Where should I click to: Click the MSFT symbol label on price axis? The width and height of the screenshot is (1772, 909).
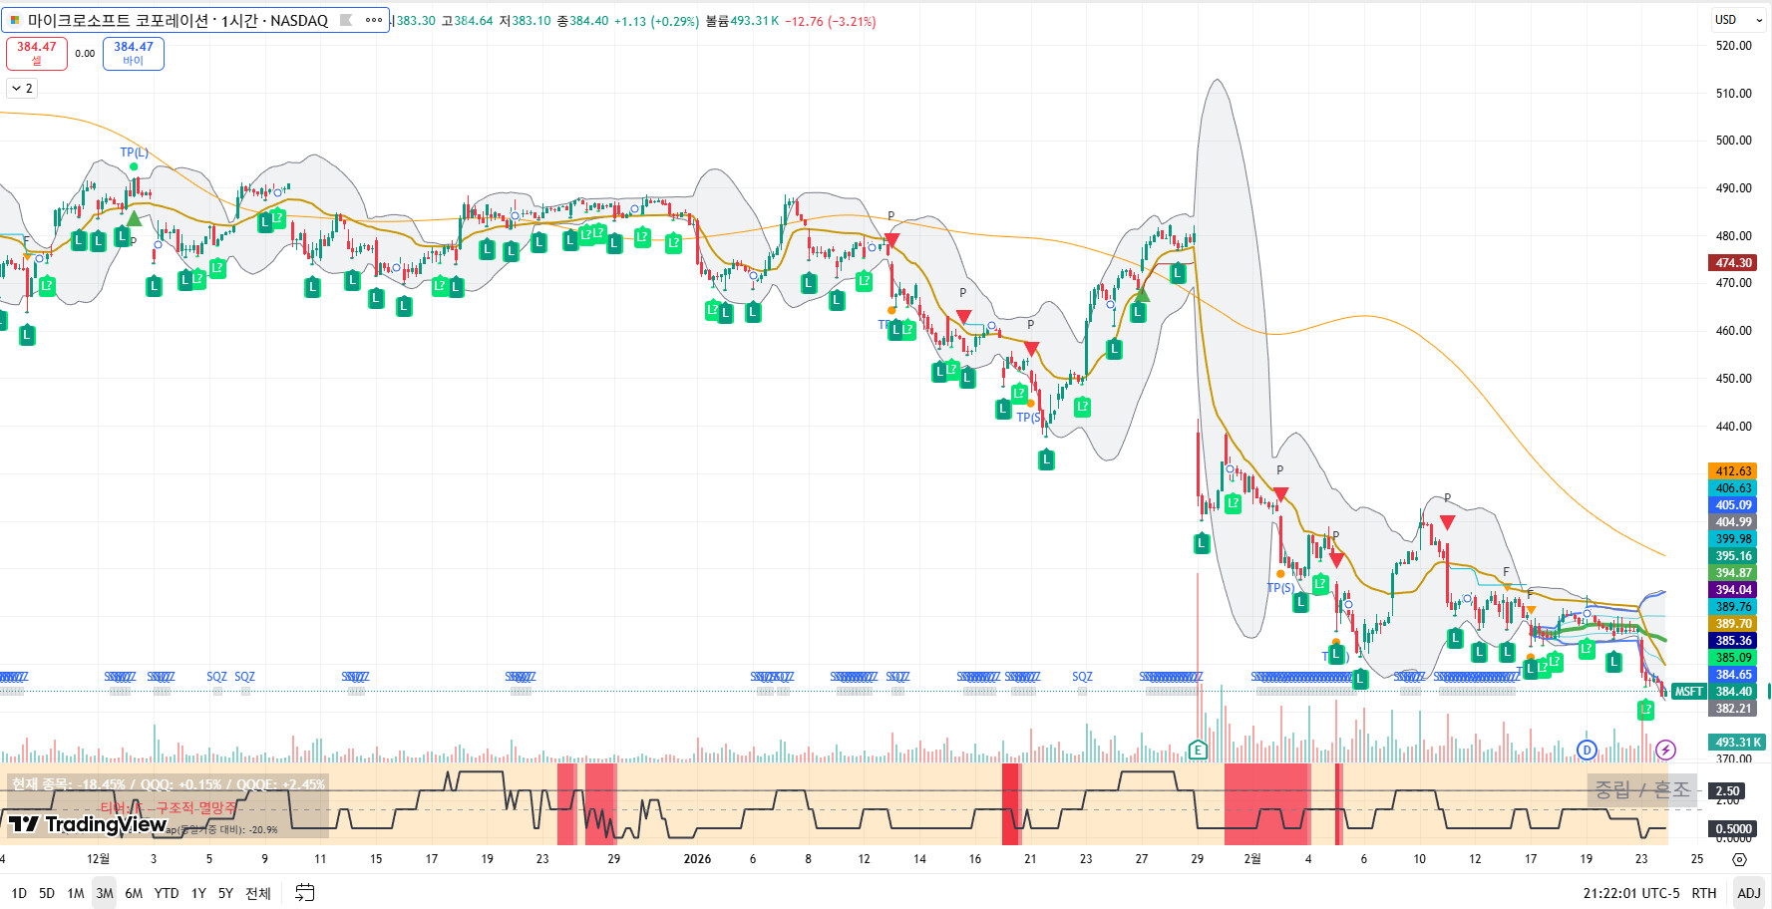[x=1688, y=692]
